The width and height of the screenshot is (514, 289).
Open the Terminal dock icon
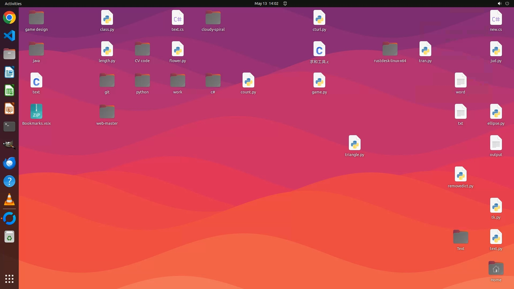click(9, 127)
